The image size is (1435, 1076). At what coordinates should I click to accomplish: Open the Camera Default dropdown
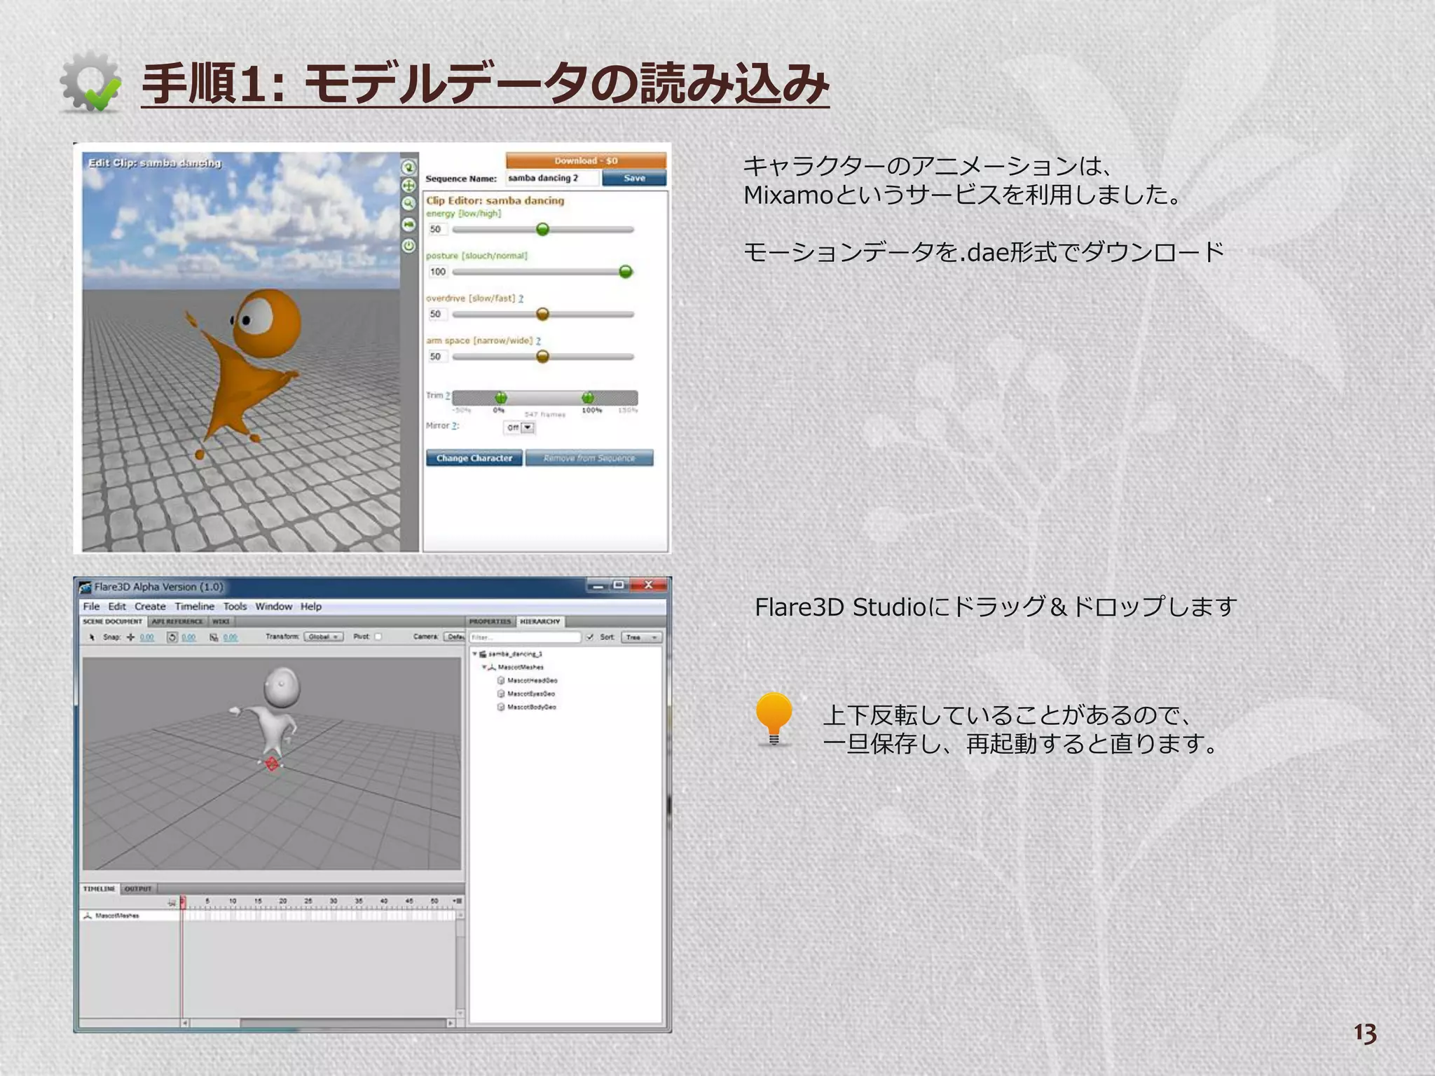tap(455, 637)
